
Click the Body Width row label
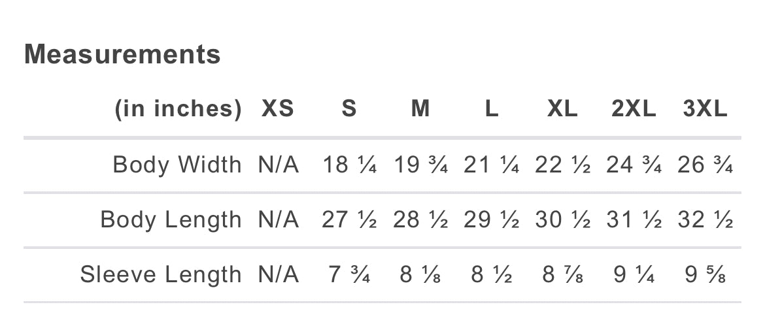click(x=177, y=165)
